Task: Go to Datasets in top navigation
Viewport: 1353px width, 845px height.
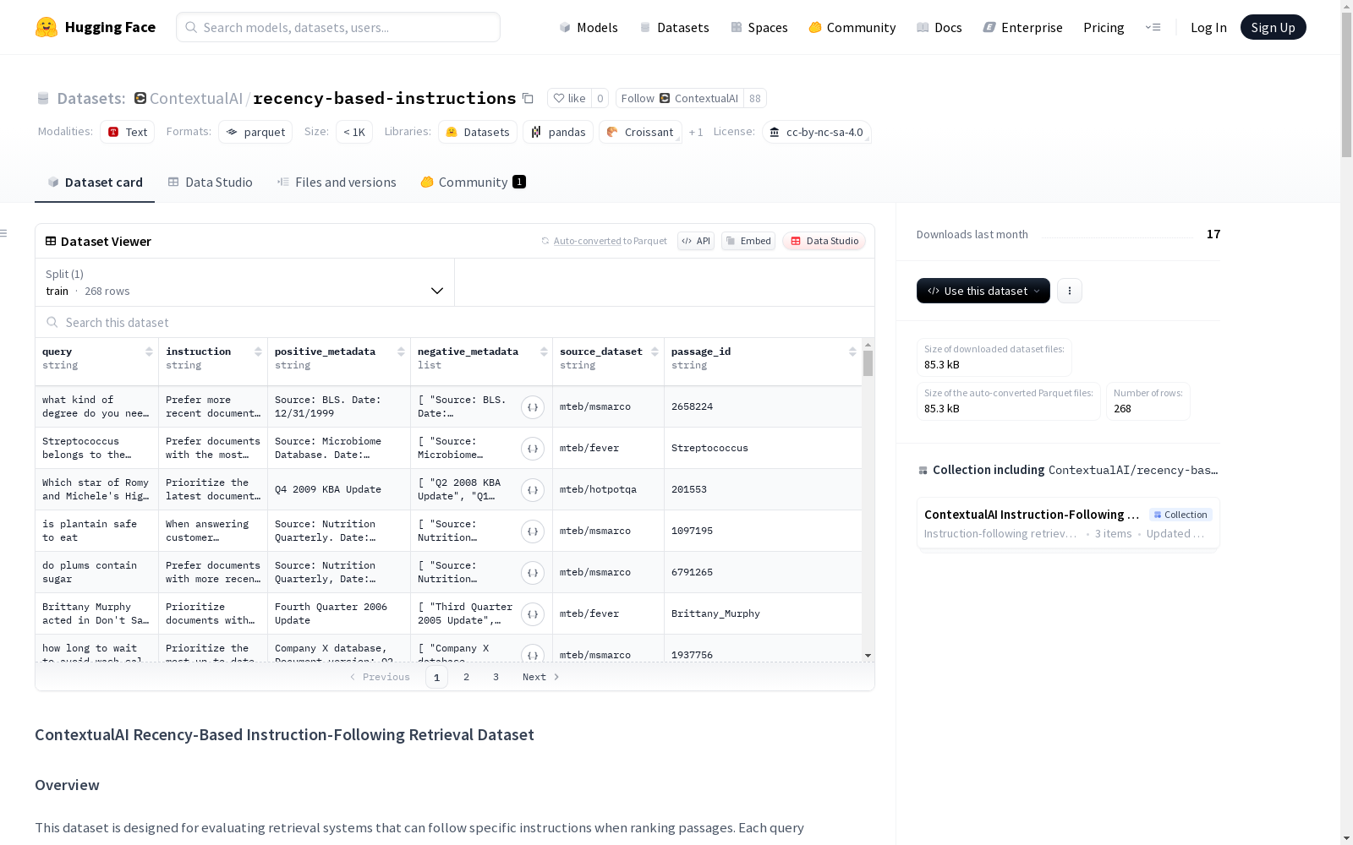Action: coord(674,27)
